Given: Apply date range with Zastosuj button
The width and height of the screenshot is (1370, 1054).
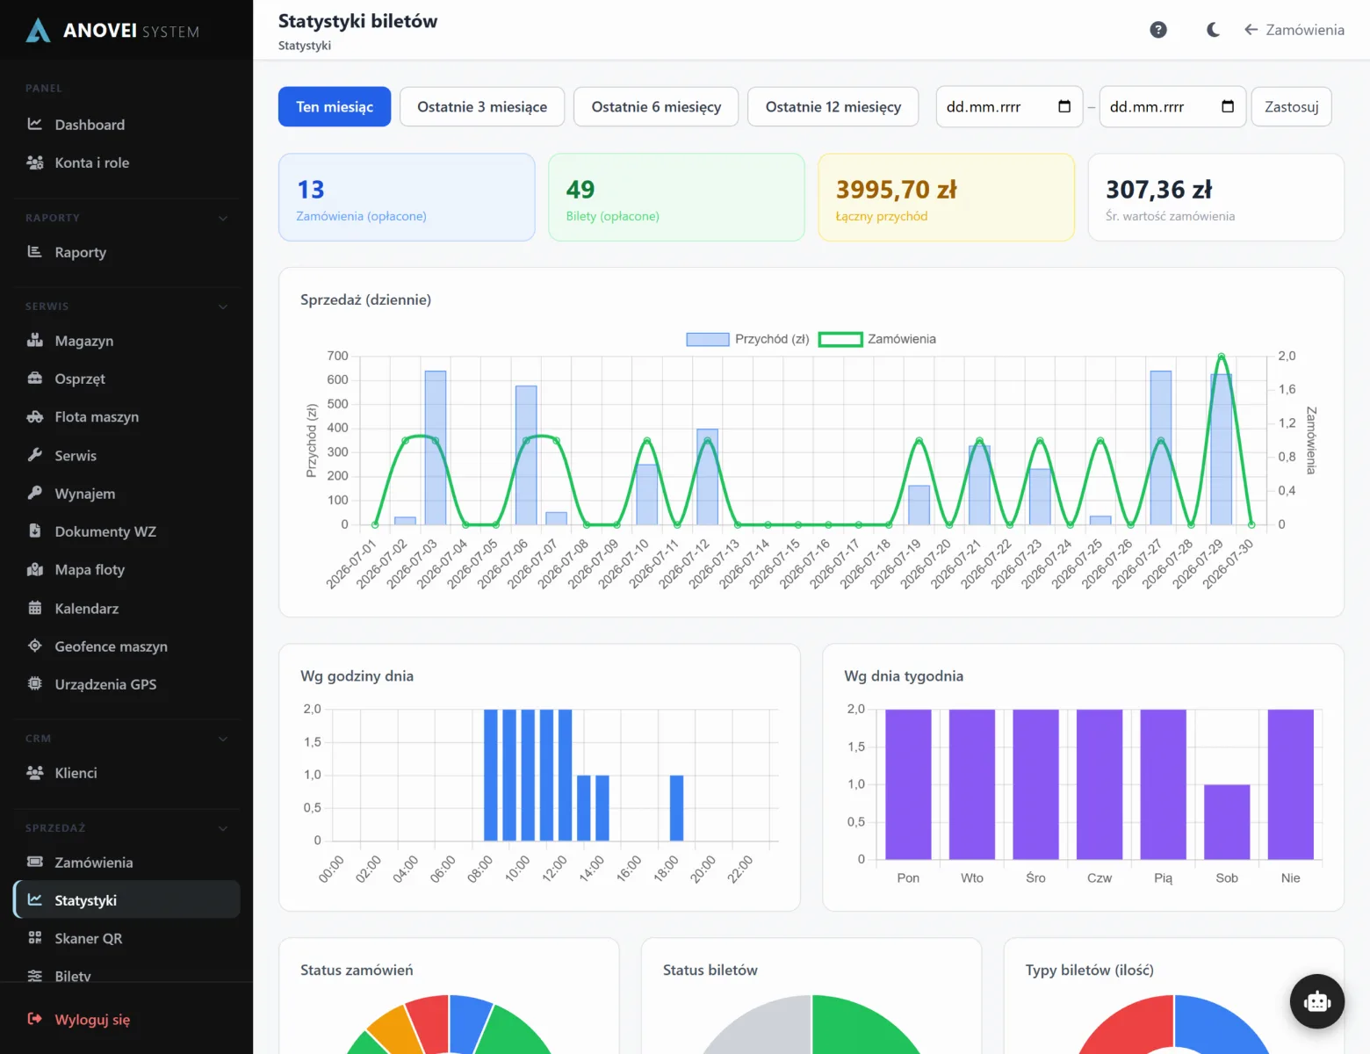Looking at the screenshot, I should point(1292,106).
